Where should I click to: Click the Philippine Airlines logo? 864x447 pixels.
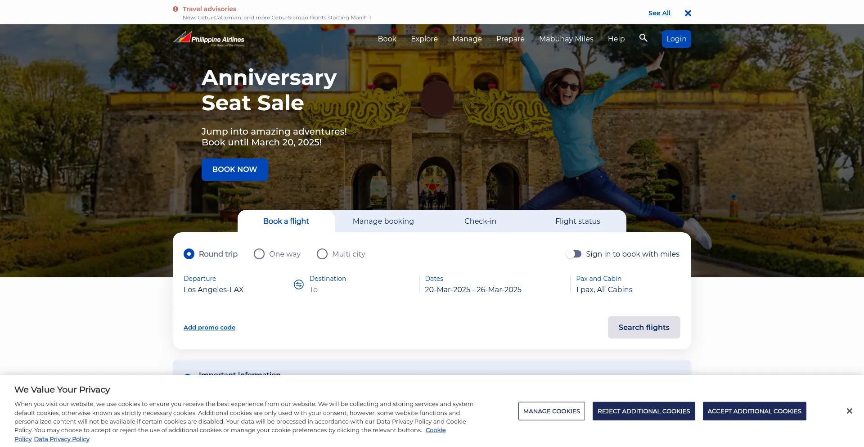[x=209, y=39]
